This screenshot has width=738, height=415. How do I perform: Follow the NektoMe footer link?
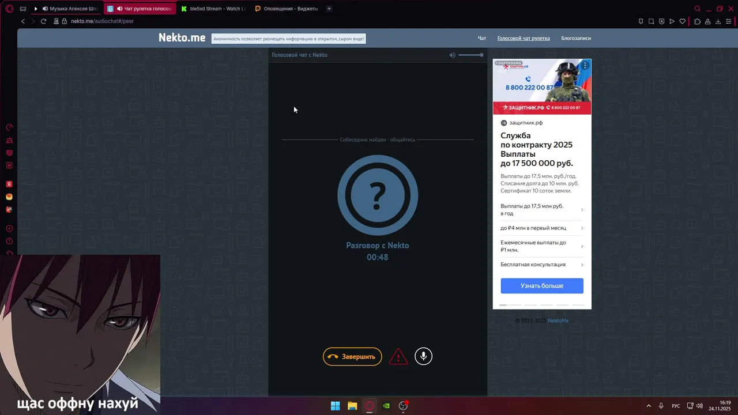558,320
